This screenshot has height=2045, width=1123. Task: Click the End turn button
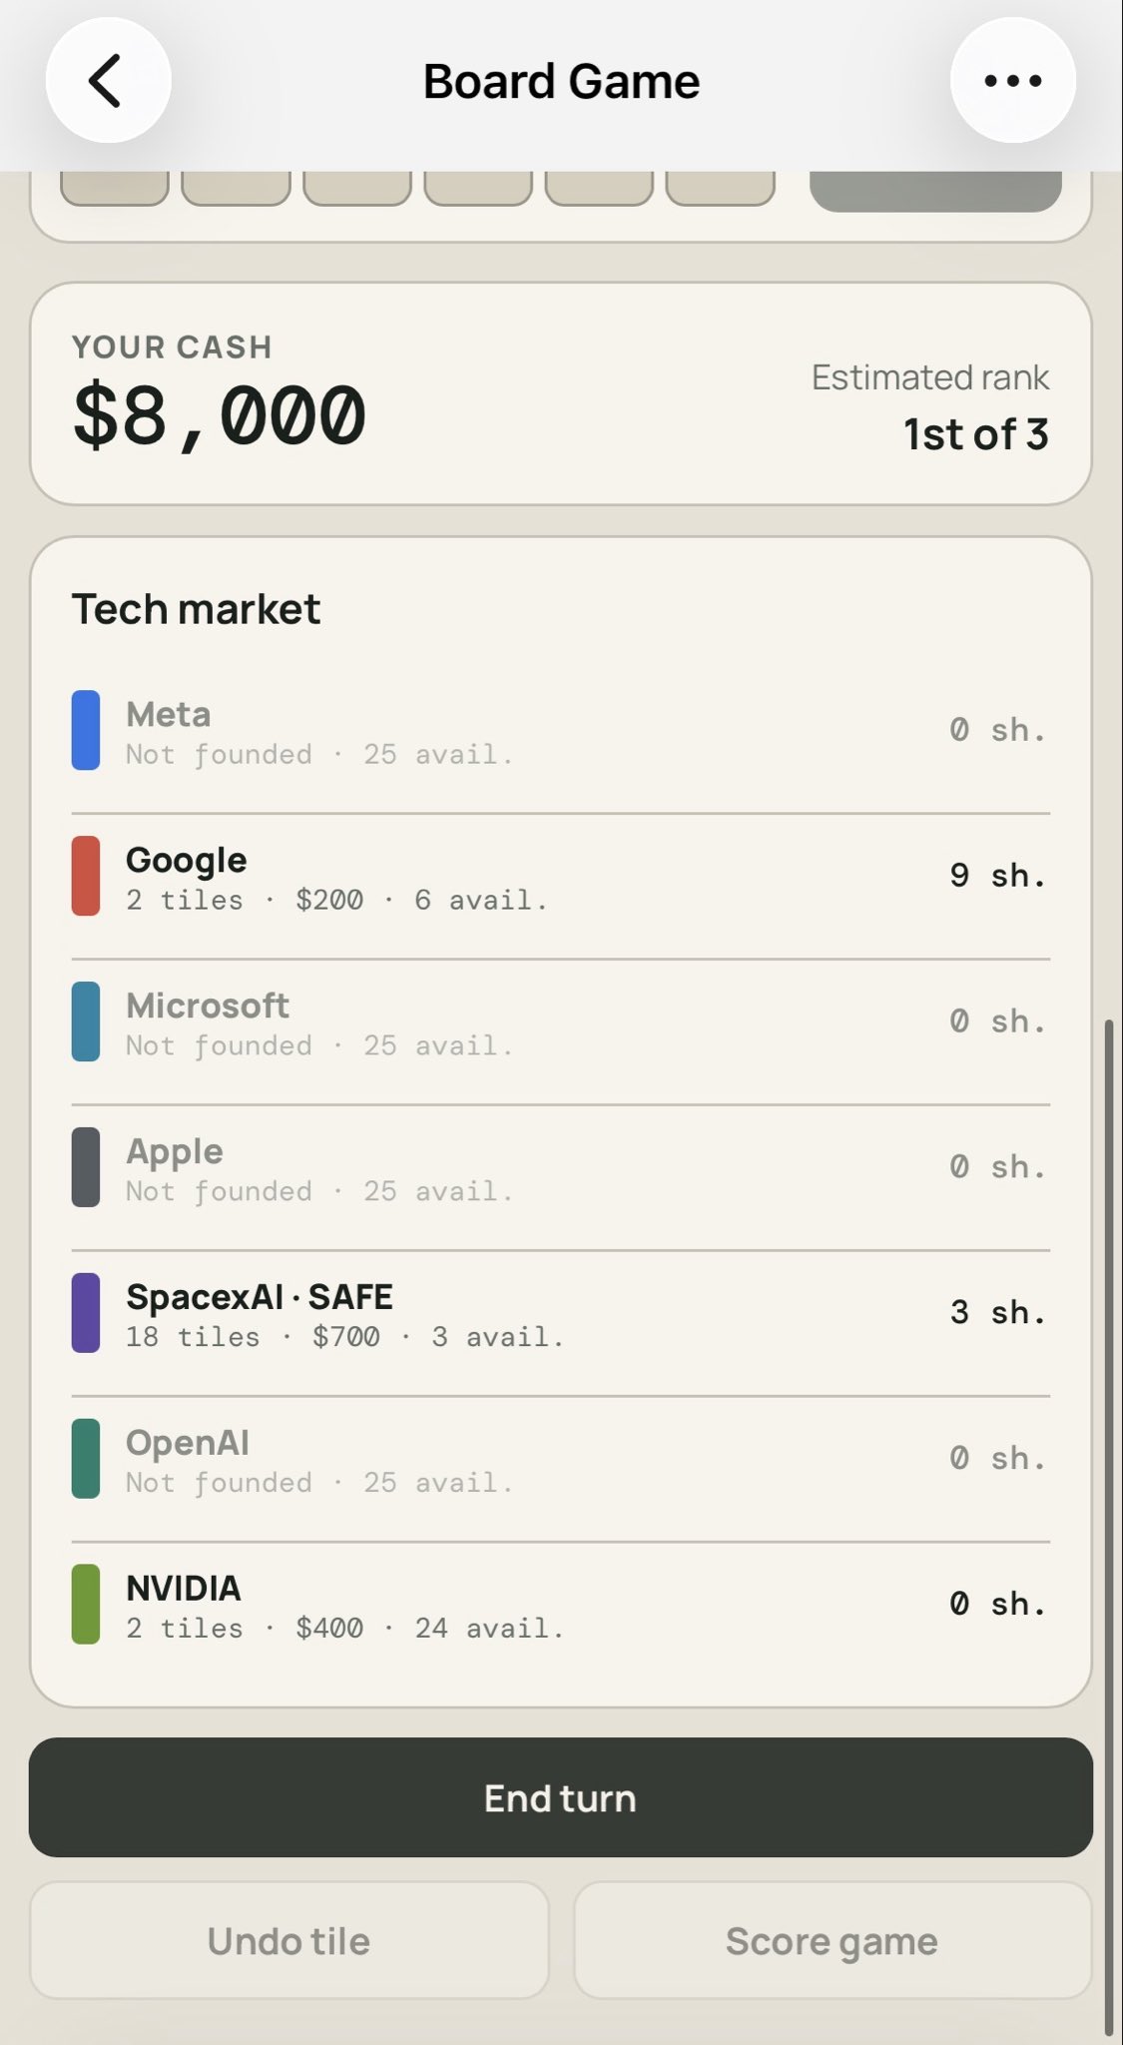(561, 1797)
